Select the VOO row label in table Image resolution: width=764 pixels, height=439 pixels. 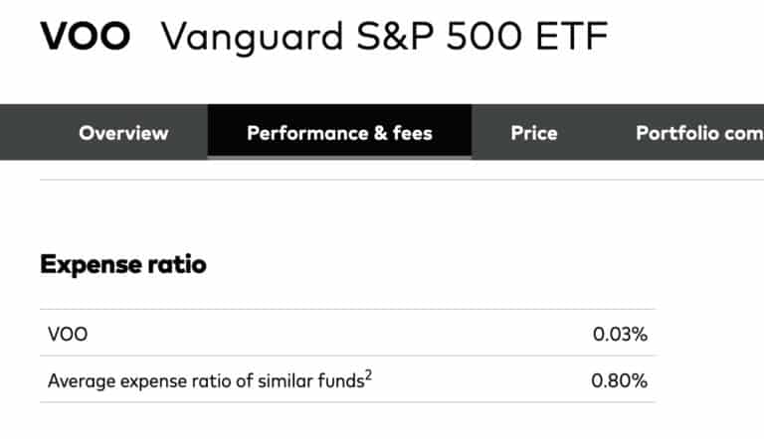click(x=68, y=335)
